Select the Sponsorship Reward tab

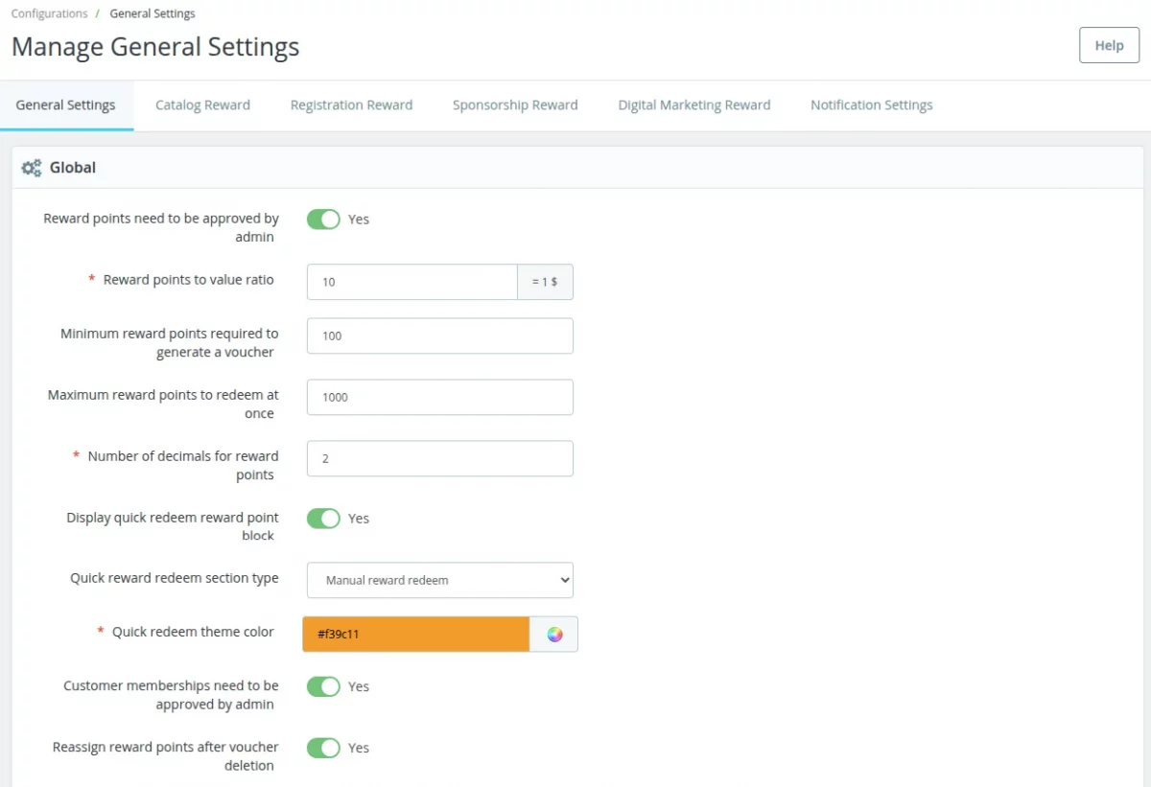515,104
